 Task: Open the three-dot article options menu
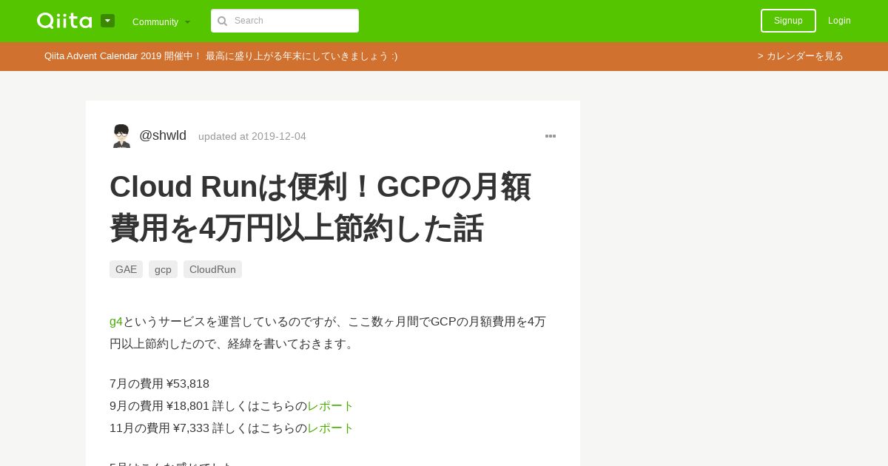551,136
